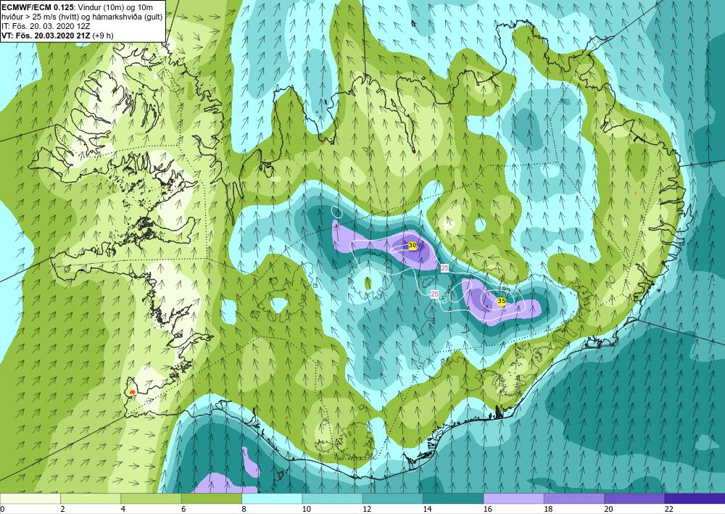Select the 8–10 m/s pale cyan legend swatch

coord(272,498)
